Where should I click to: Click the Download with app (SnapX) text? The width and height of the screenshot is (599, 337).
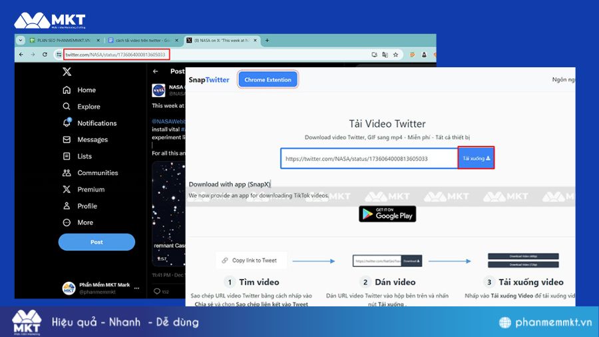(x=230, y=184)
